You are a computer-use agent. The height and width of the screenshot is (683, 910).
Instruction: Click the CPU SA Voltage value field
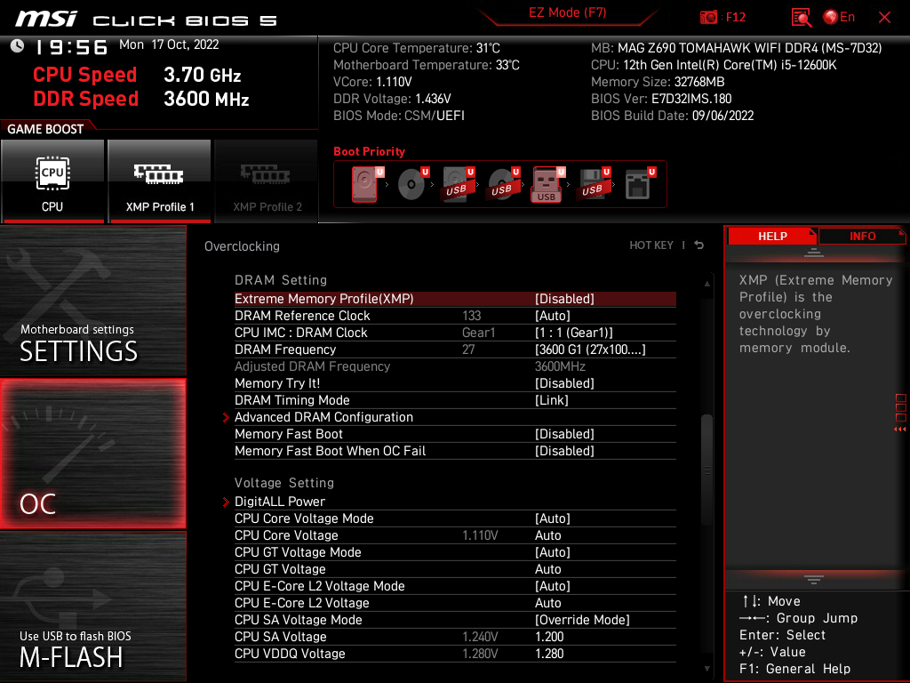549,637
